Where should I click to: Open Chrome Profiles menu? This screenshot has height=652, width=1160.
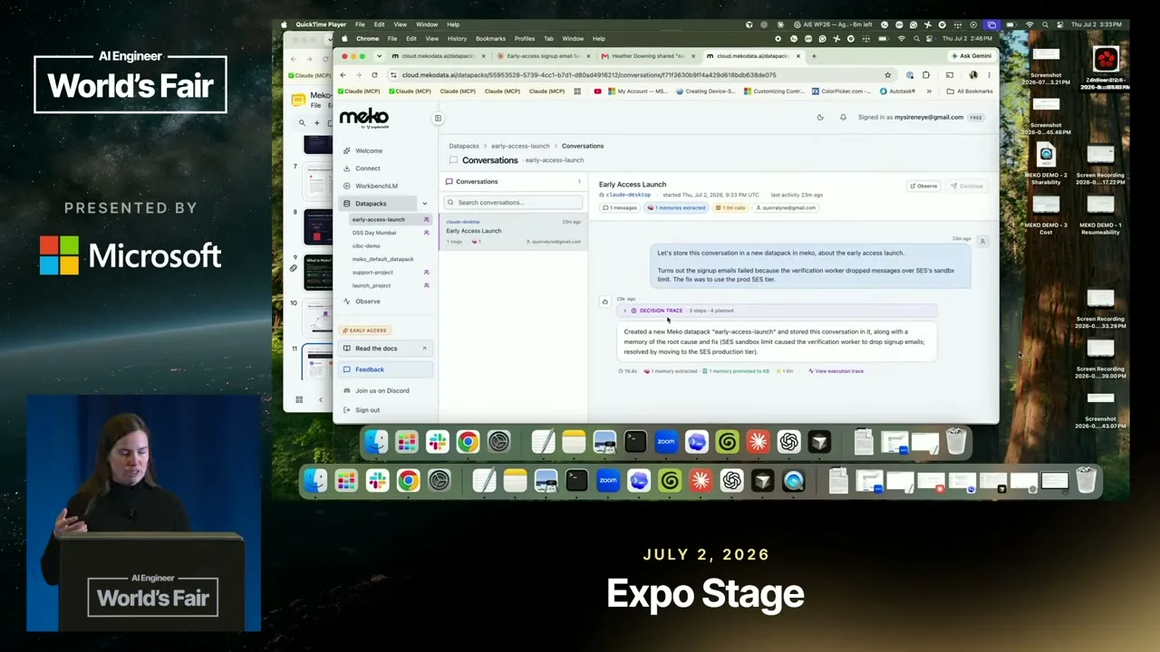click(525, 39)
